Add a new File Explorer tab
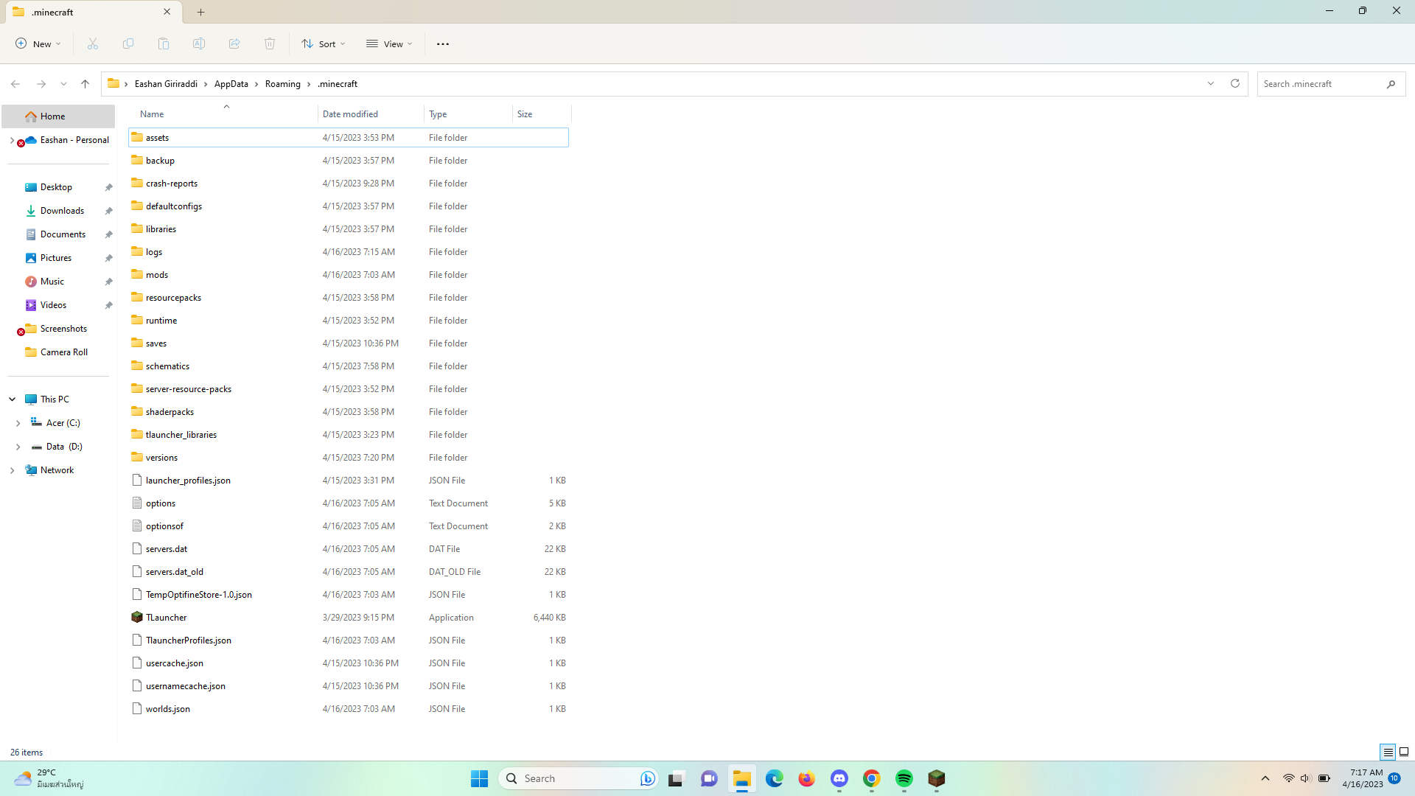Viewport: 1415px width, 796px height. [201, 12]
